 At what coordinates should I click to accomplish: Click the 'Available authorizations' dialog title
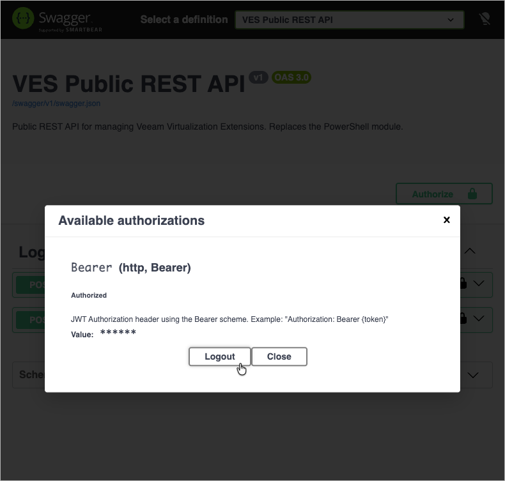point(132,220)
